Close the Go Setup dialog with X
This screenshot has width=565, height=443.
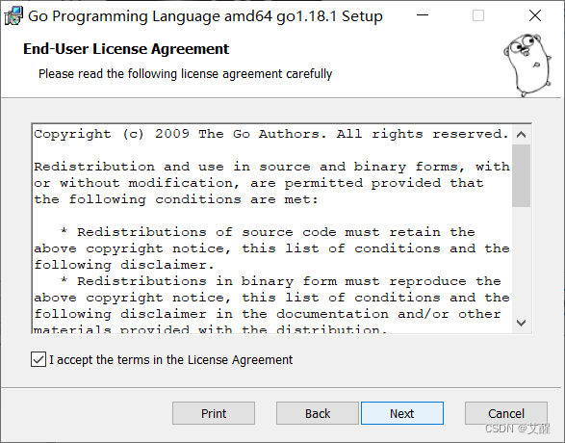point(535,15)
